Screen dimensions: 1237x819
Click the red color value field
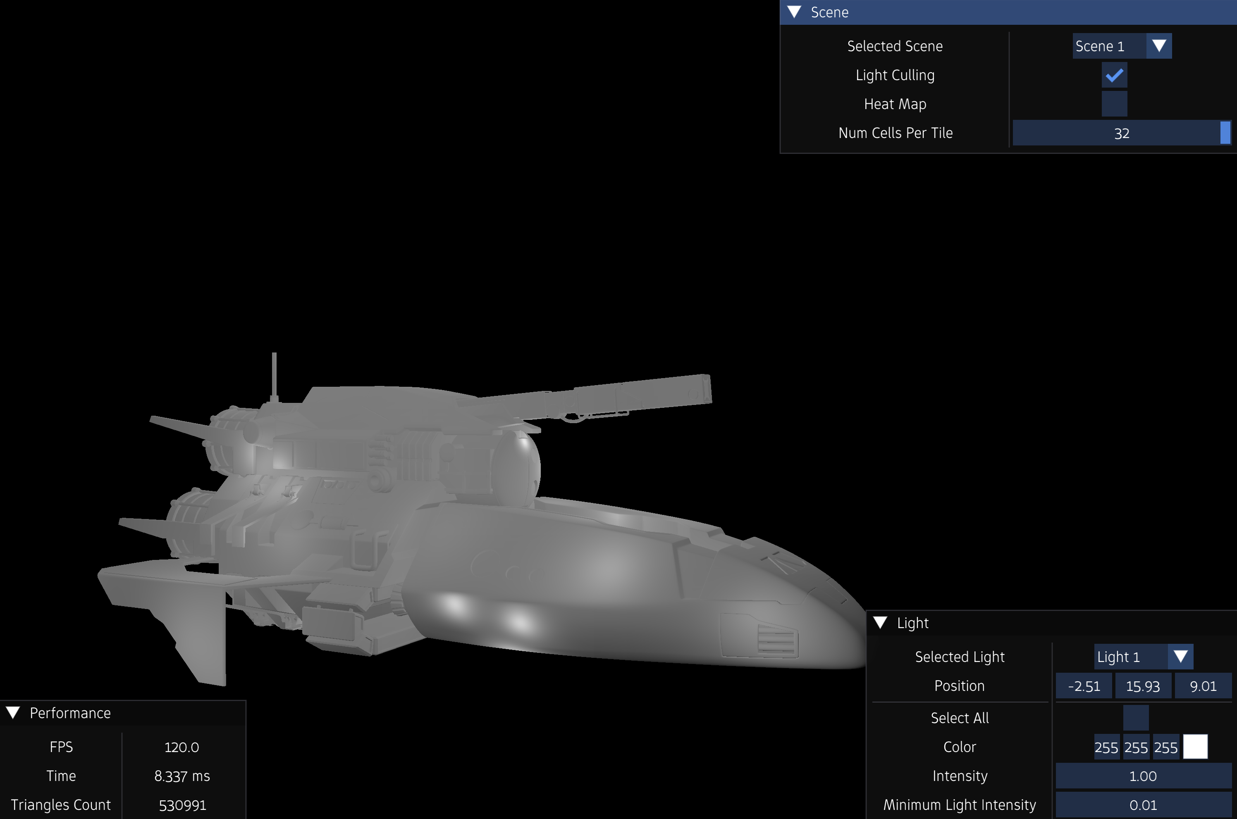pyautogui.click(x=1106, y=748)
